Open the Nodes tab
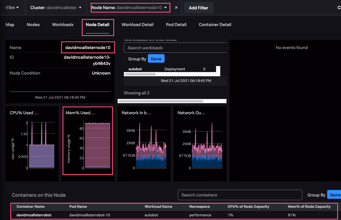341x220 pixels. pyautogui.click(x=33, y=25)
